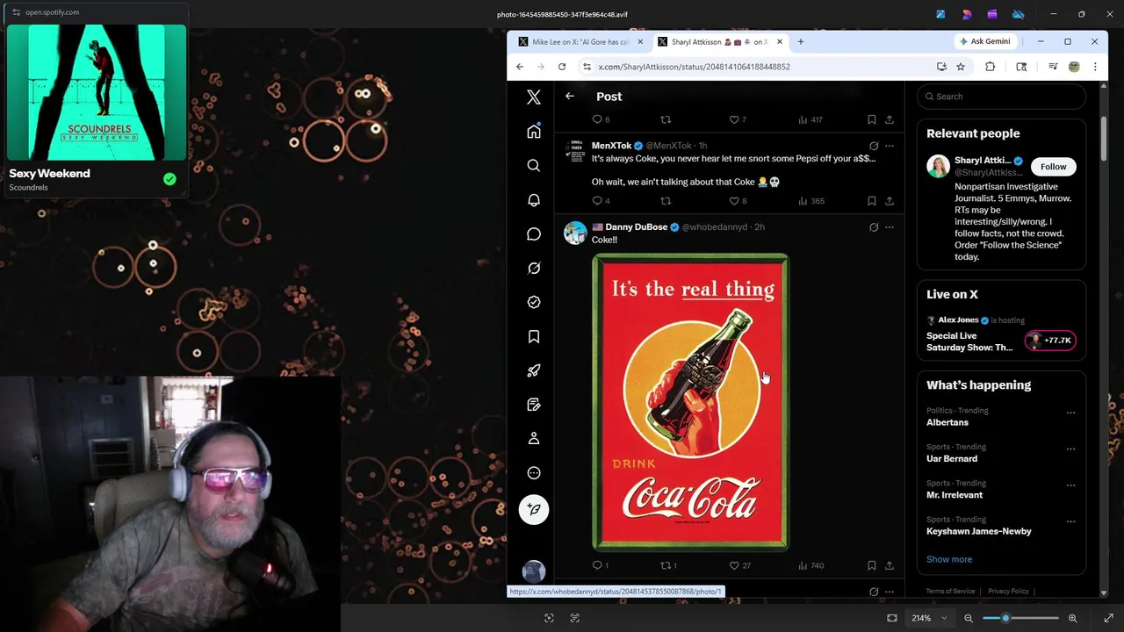Open More circle icon in X sidebar
This screenshot has height=632, width=1124.
click(534, 473)
